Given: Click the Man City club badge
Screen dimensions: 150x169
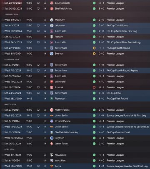Looking at the screenshot, I should [x=52, y=20].
